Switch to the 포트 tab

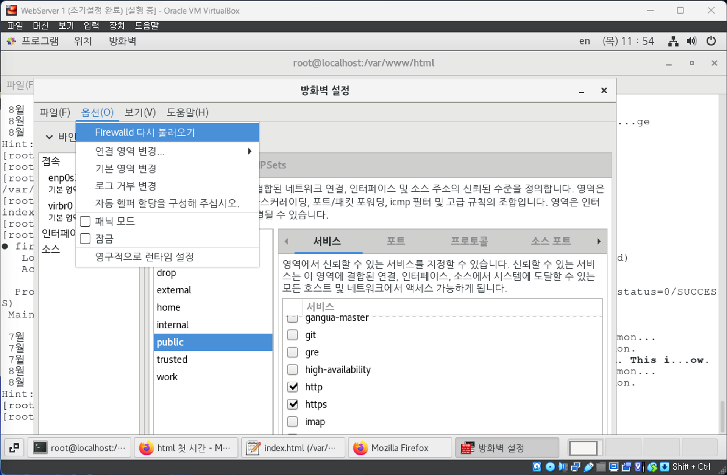click(x=396, y=241)
